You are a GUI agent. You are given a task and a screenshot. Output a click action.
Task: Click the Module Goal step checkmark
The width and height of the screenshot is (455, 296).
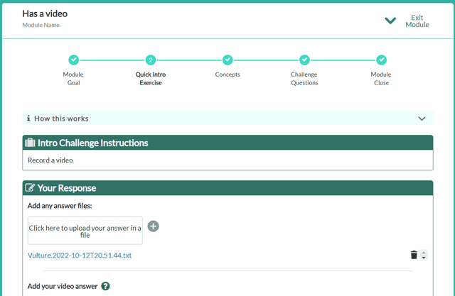(73, 60)
